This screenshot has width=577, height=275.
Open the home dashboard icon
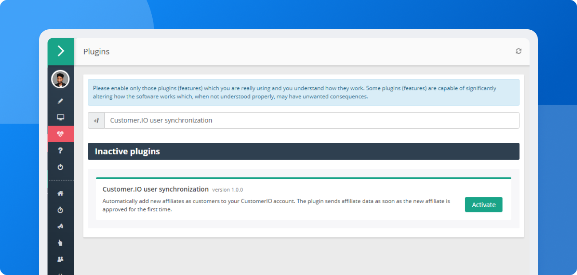tap(60, 193)
